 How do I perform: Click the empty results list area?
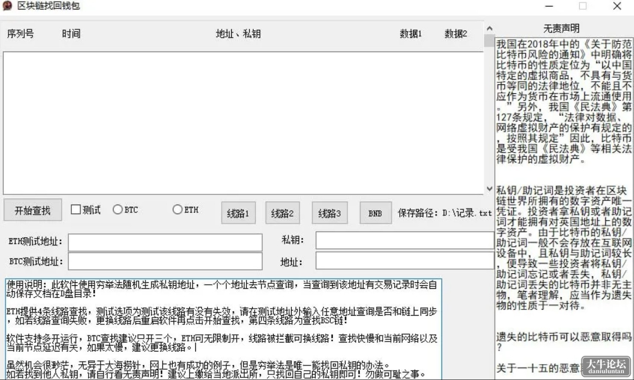click(243, 123)
